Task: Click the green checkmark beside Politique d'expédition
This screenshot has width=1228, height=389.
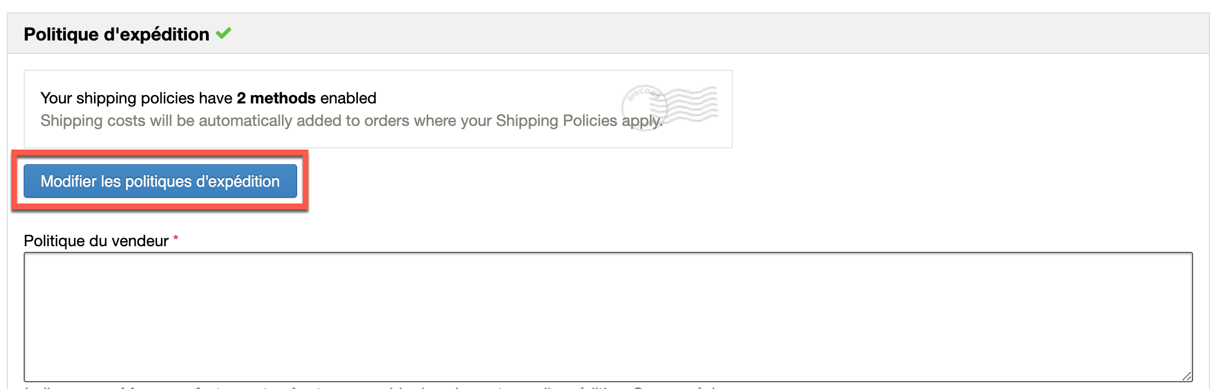Action: point(223,34)
